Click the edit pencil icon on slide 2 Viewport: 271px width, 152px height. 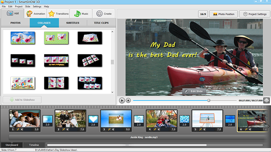[x=63, y=129]
